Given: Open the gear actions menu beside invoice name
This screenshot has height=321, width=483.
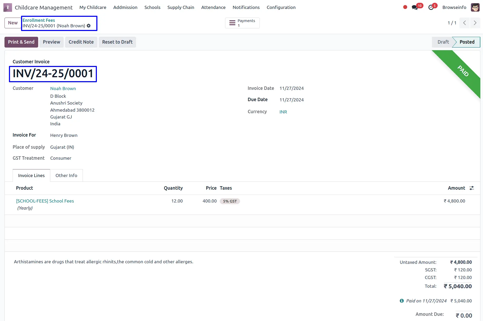Looking at the screenshot, I should coord(89,26).
